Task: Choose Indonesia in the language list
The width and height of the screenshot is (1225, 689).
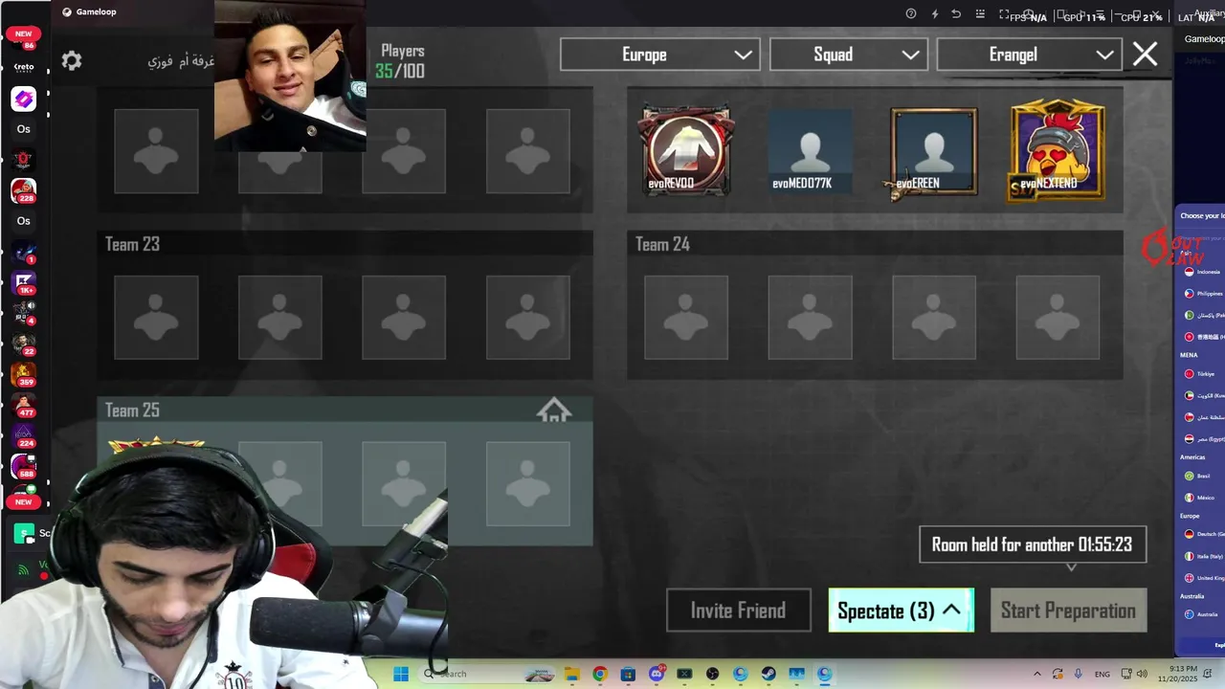Action: point(1203,272)
